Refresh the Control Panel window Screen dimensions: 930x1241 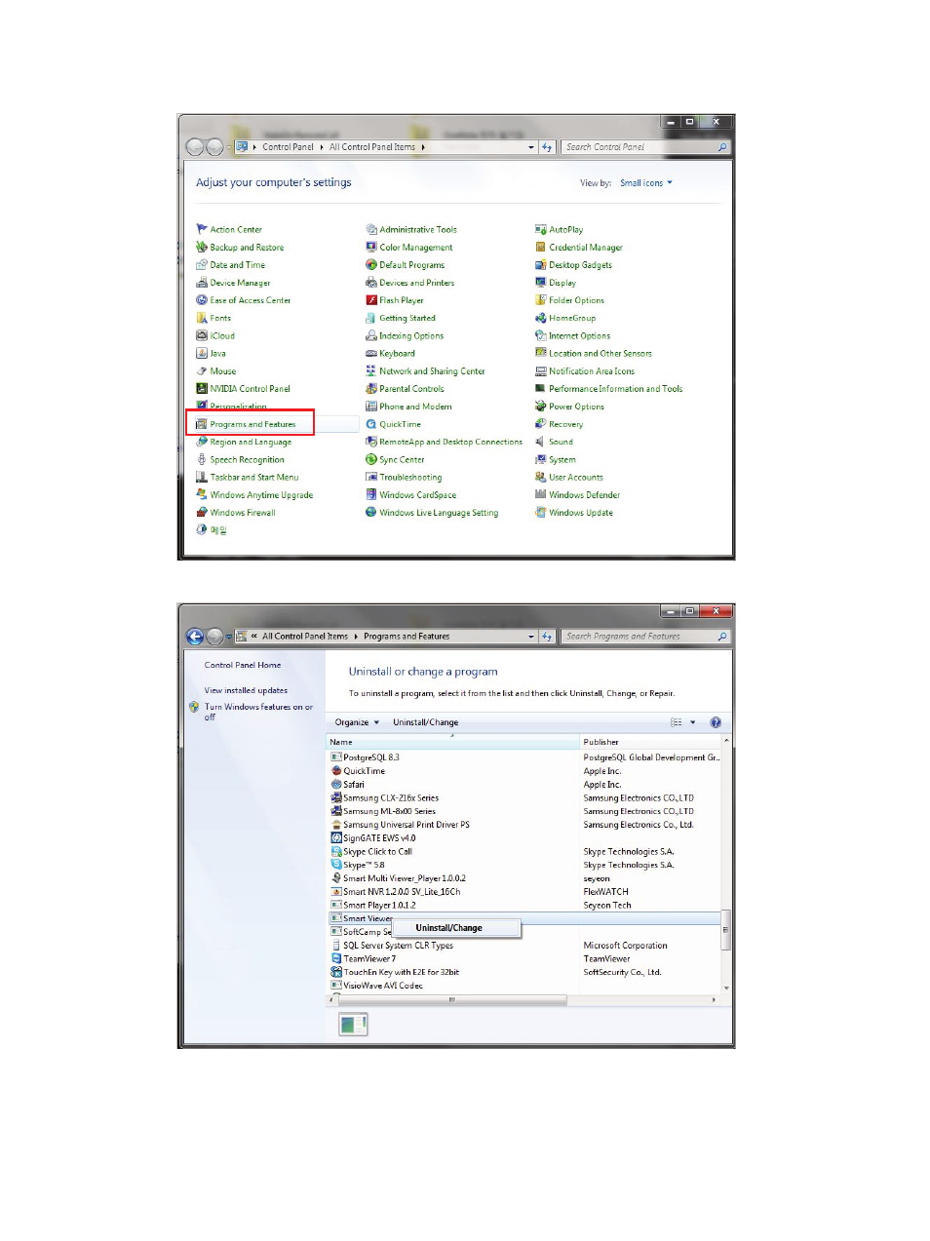[x=547, y=147]
